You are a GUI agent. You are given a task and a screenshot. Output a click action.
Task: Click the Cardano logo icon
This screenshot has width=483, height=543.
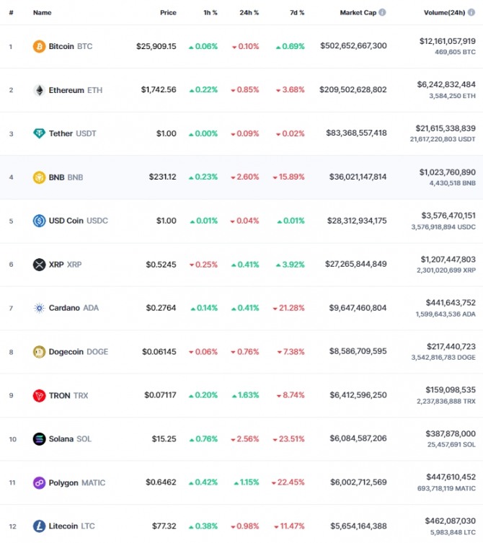(39, 308)
